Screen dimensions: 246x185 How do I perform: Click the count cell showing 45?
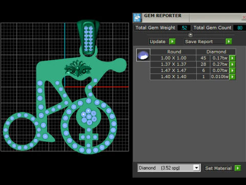click(203, 58)
